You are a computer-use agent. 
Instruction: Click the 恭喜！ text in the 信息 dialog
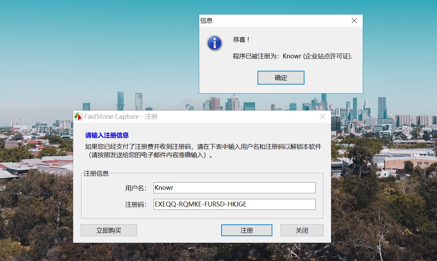click(241, 40)
